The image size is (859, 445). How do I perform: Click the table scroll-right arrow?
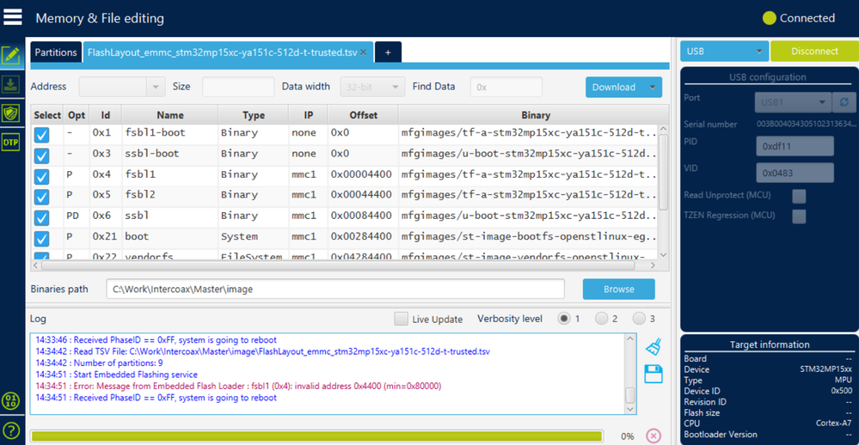point(653,265)
